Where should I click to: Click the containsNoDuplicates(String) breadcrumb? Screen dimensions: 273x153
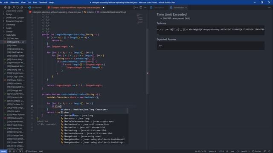(111, 12)
